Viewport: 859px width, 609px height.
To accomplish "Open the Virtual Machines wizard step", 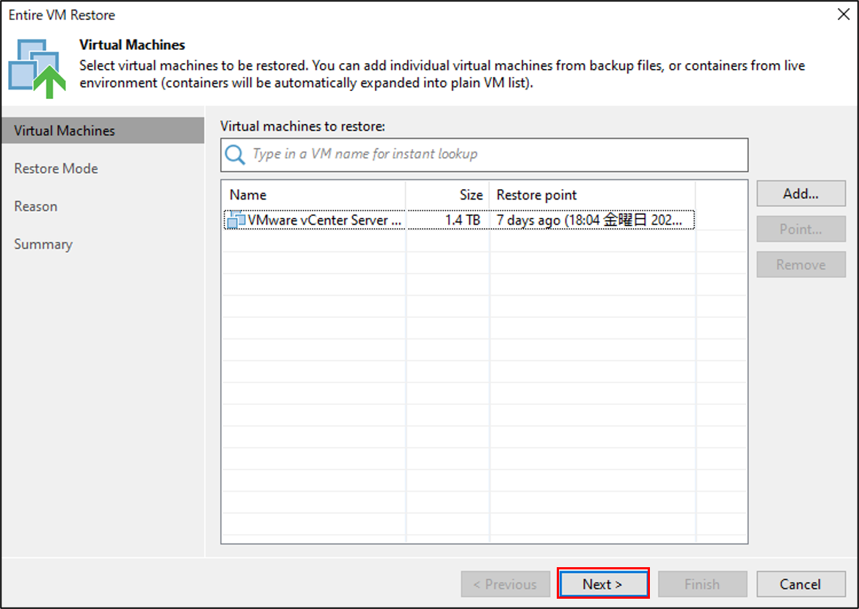I will point(103,131).
